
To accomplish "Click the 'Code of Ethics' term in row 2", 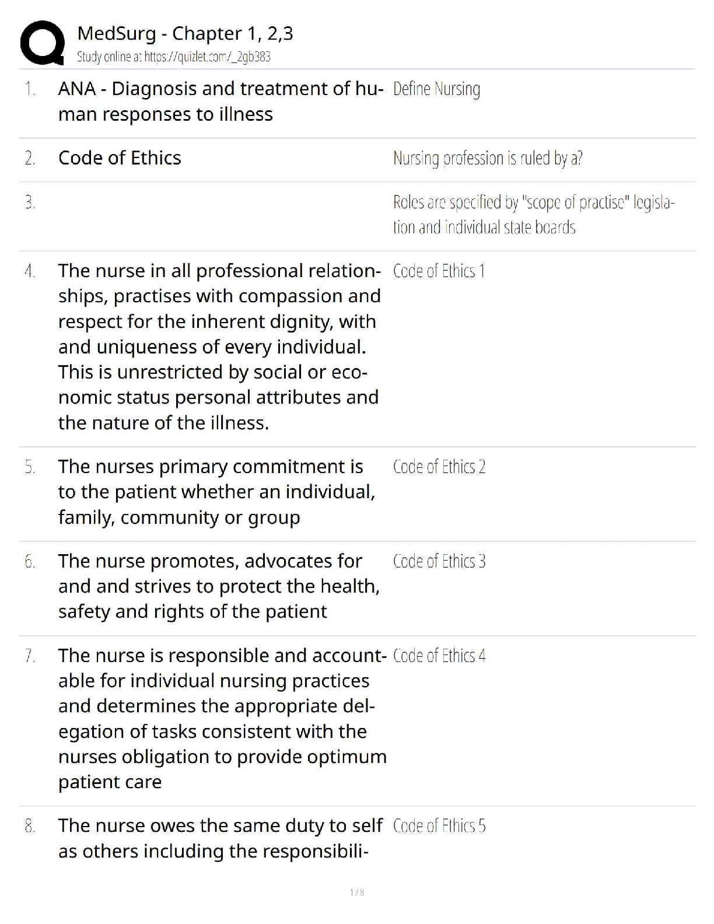I will tap(120, 158).
